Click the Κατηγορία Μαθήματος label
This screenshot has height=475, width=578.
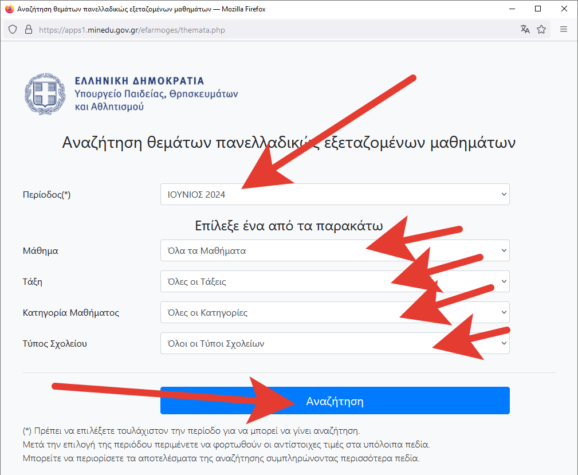click(x=71, y=313)
